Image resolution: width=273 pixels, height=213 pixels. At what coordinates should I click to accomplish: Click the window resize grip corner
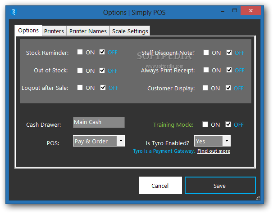(x=258, y=198)
